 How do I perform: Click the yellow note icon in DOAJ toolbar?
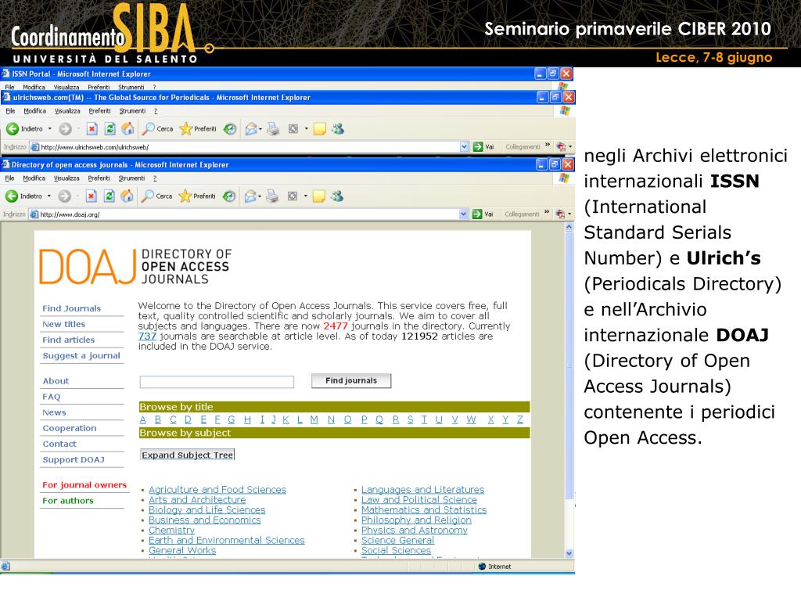click(x=319, y=196)
